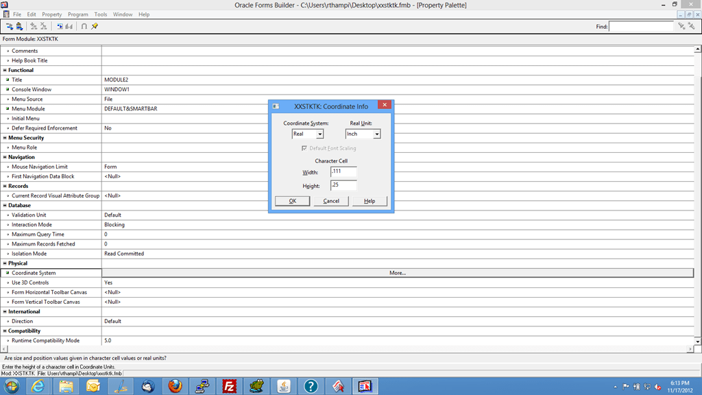Image resolution: width=702 pixels, height=395 pixels.
Task: Open the Property menu
Action: (x=52, y=14)
